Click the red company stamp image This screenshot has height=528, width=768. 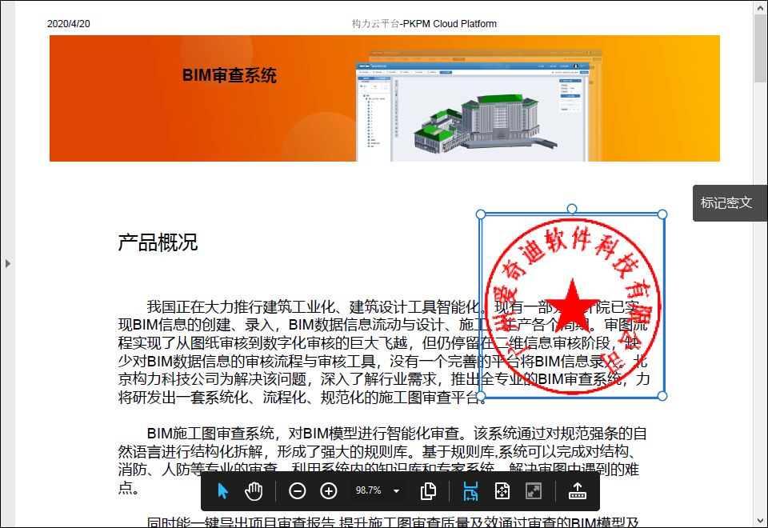click(x=571, y=306)
